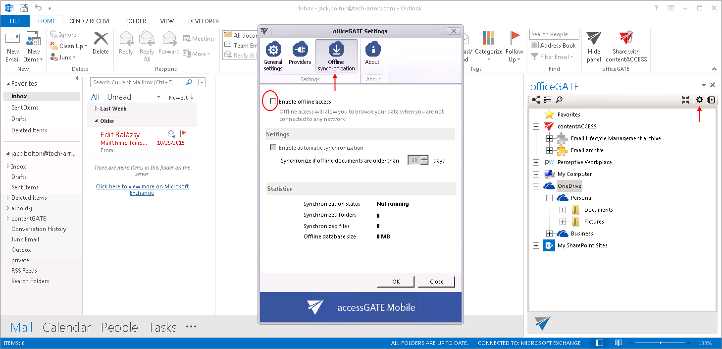Expand Business OneDrive node
Image resolution: width=722 pixels, height=349 pixels.
click(549, 233)
